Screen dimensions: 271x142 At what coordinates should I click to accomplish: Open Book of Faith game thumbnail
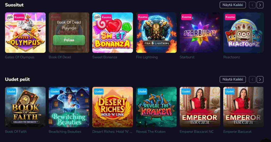(x=25, y=107)
